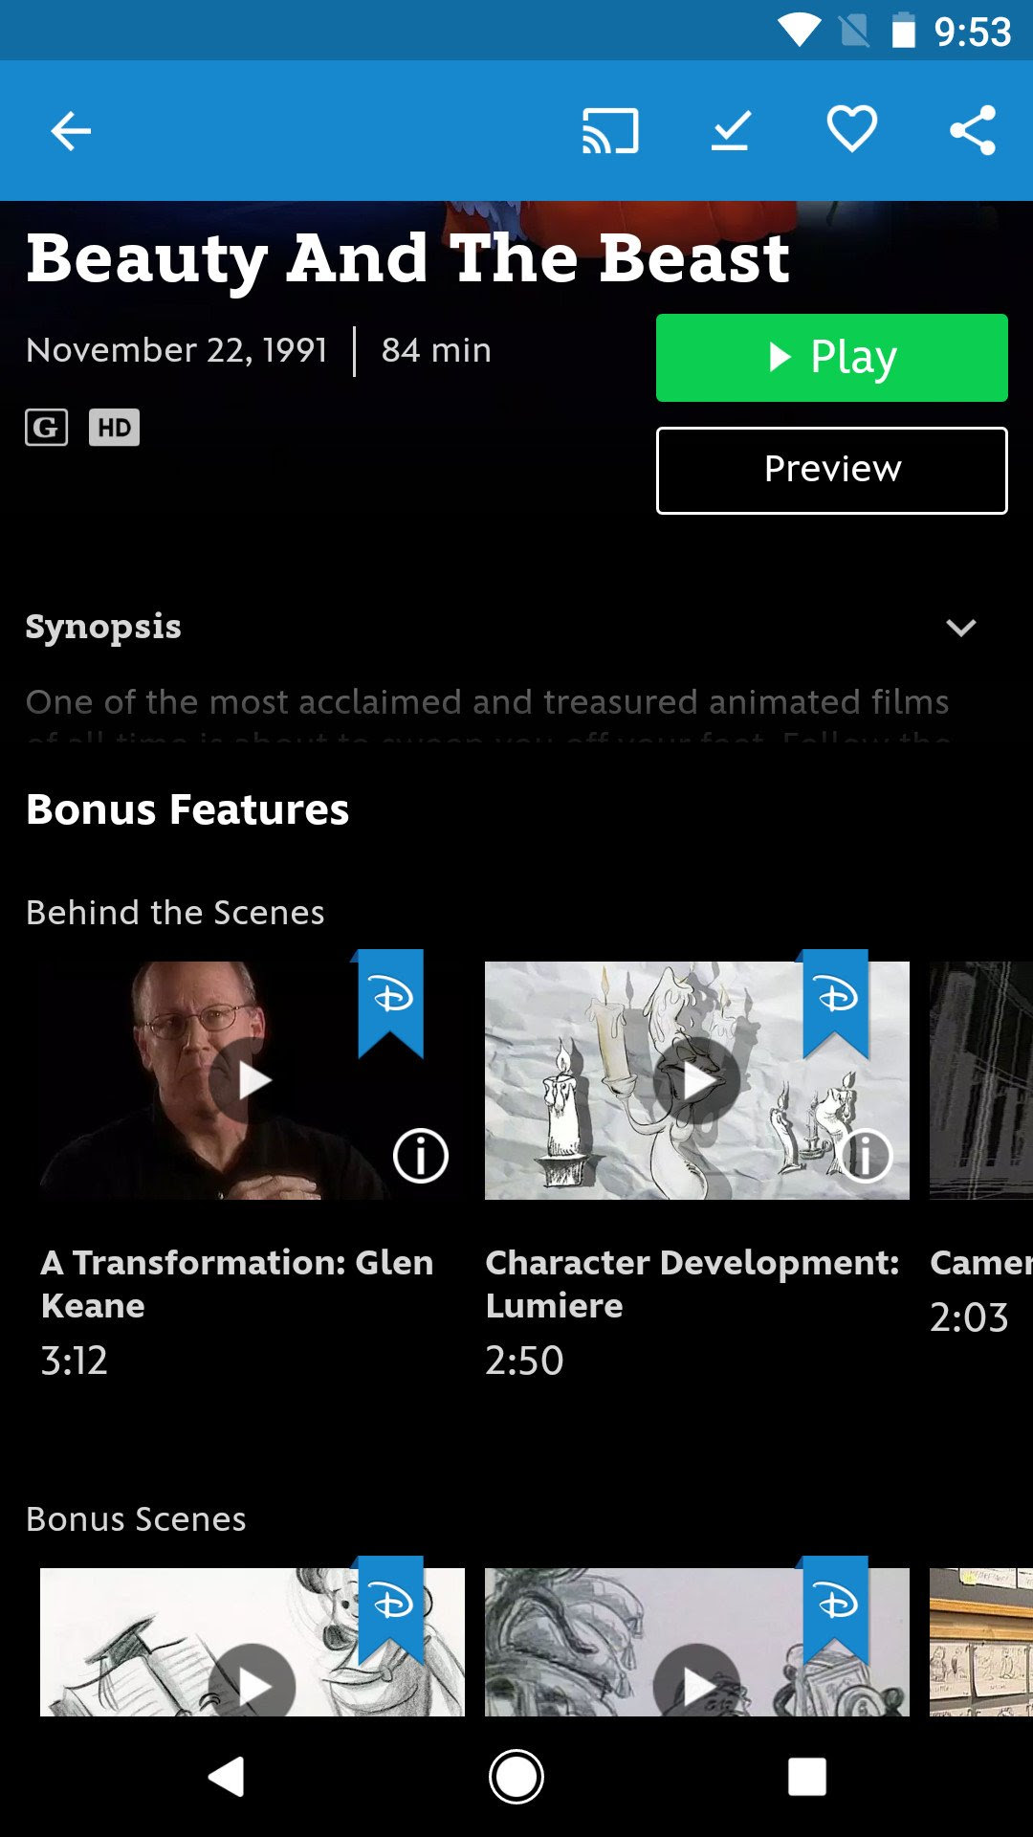Screen dimensions: 1033x1837
Task: Click the green Play button
Action: pyautogui.click(x=832, y=358)
